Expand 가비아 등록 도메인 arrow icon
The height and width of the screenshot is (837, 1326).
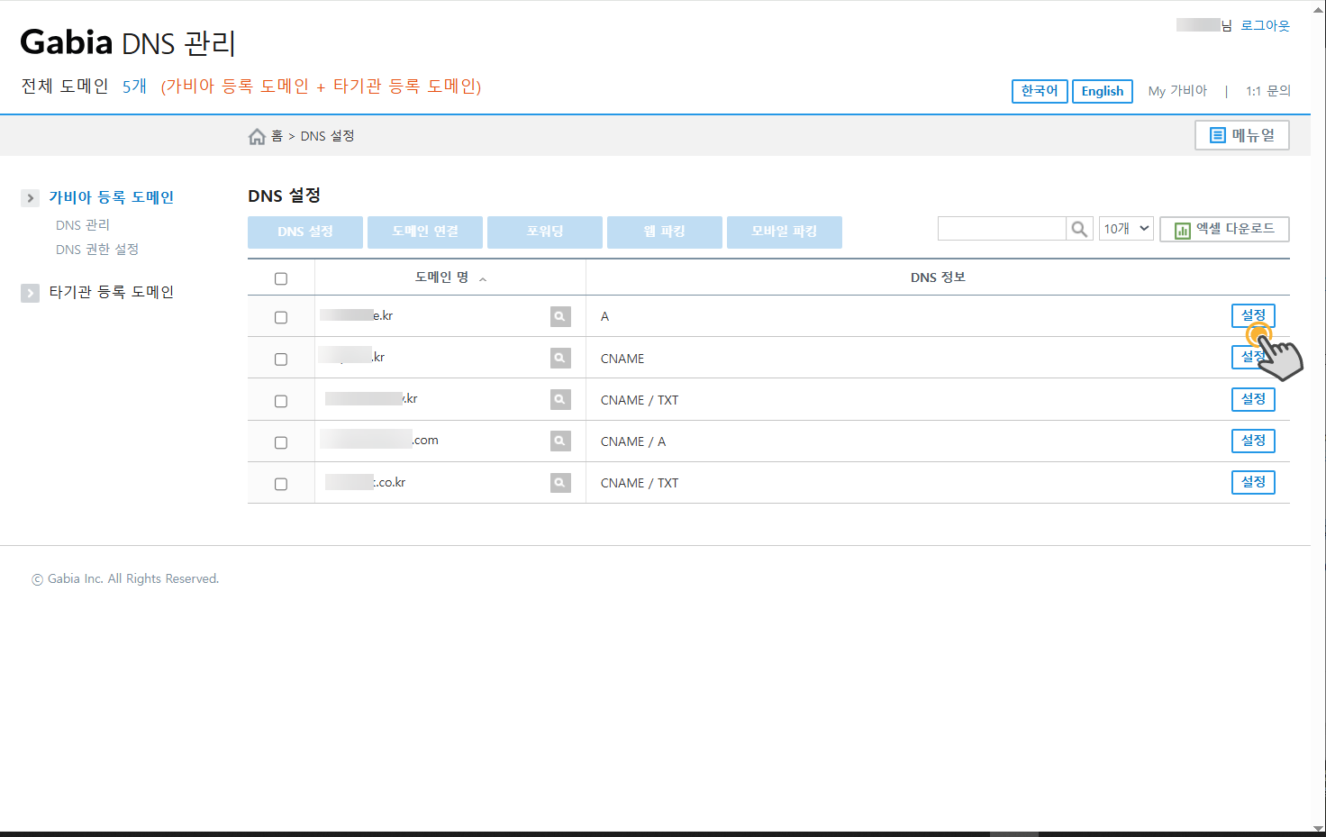(31, 197)
